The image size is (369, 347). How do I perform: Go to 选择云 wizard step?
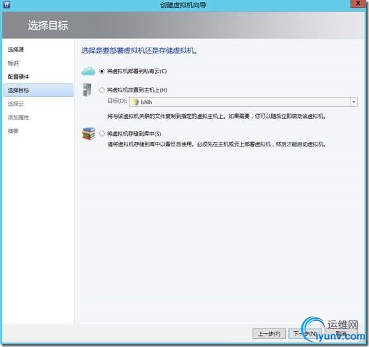pos(16,104)
